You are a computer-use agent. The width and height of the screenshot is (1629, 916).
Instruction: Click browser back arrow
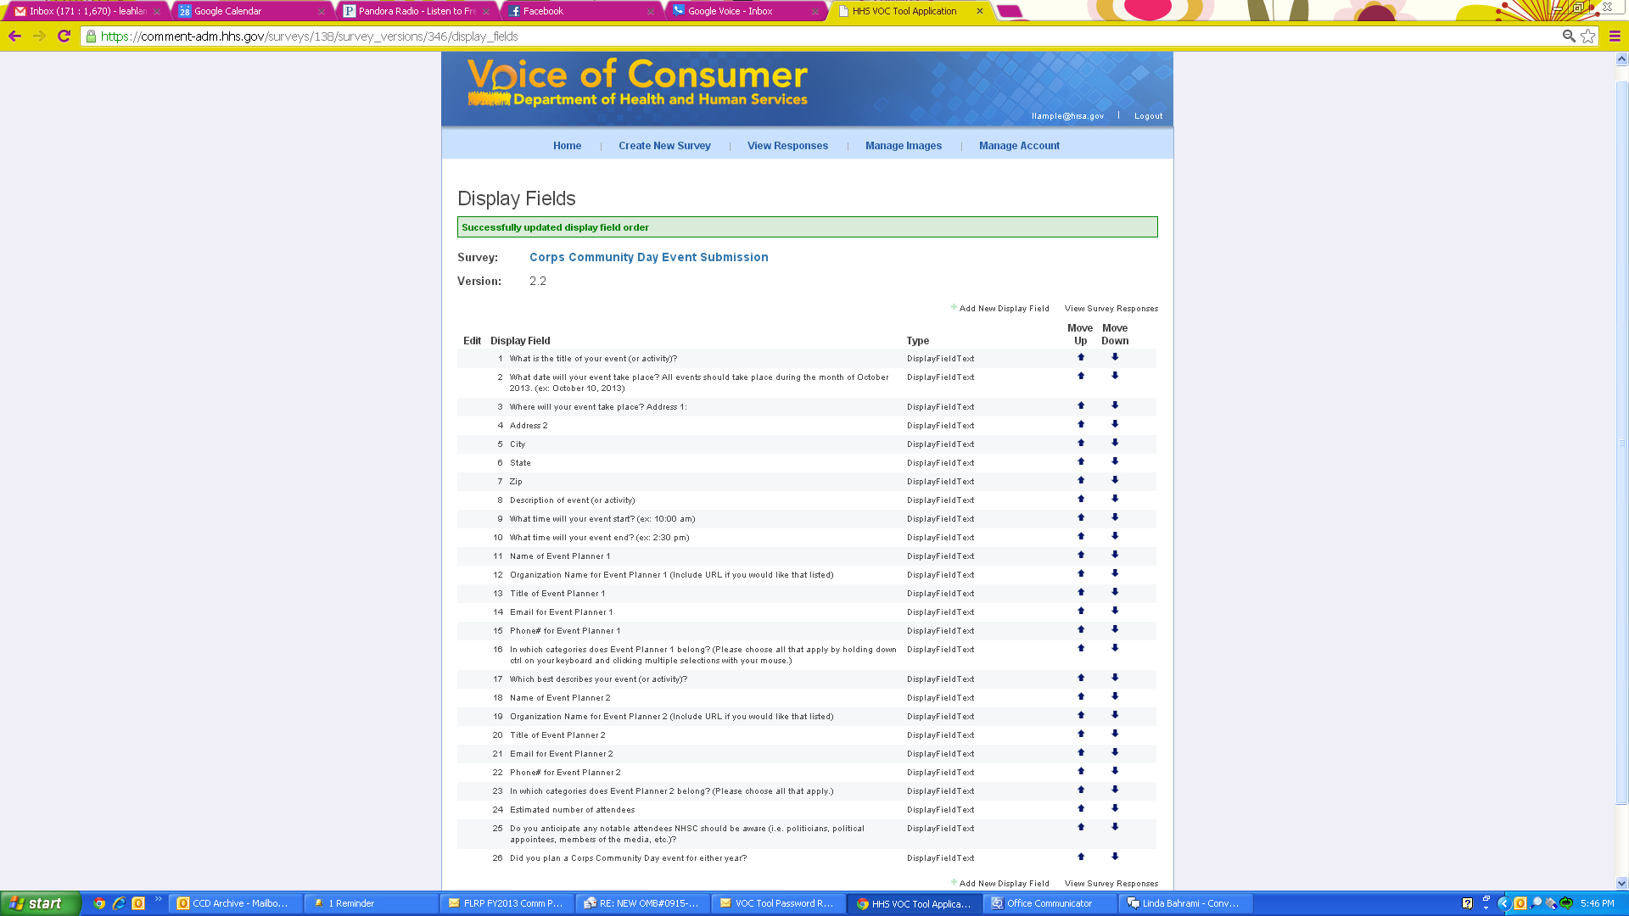point(14,36)
